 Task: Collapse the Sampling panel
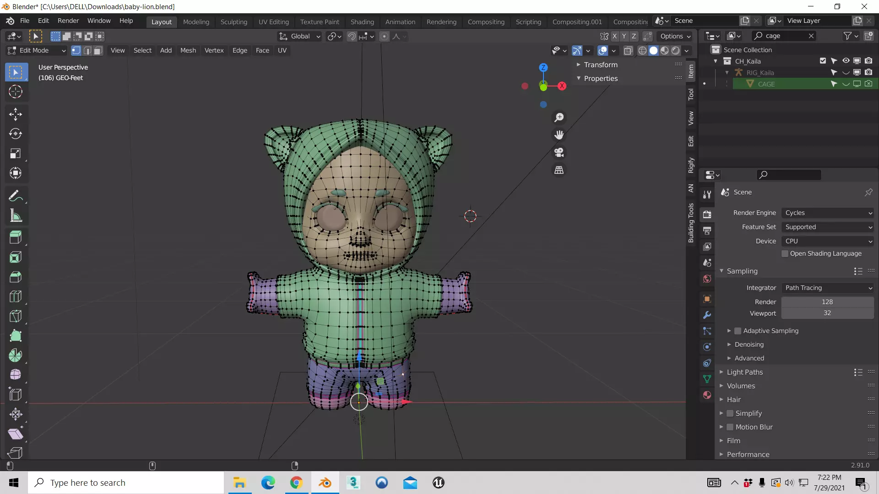pos(742,271)
